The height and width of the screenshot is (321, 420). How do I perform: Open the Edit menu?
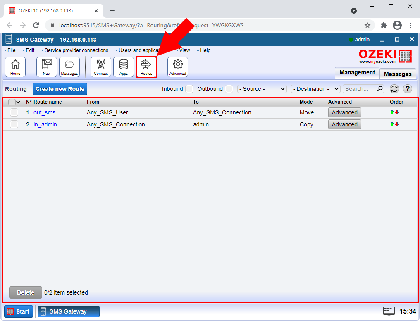coord(30,50)
